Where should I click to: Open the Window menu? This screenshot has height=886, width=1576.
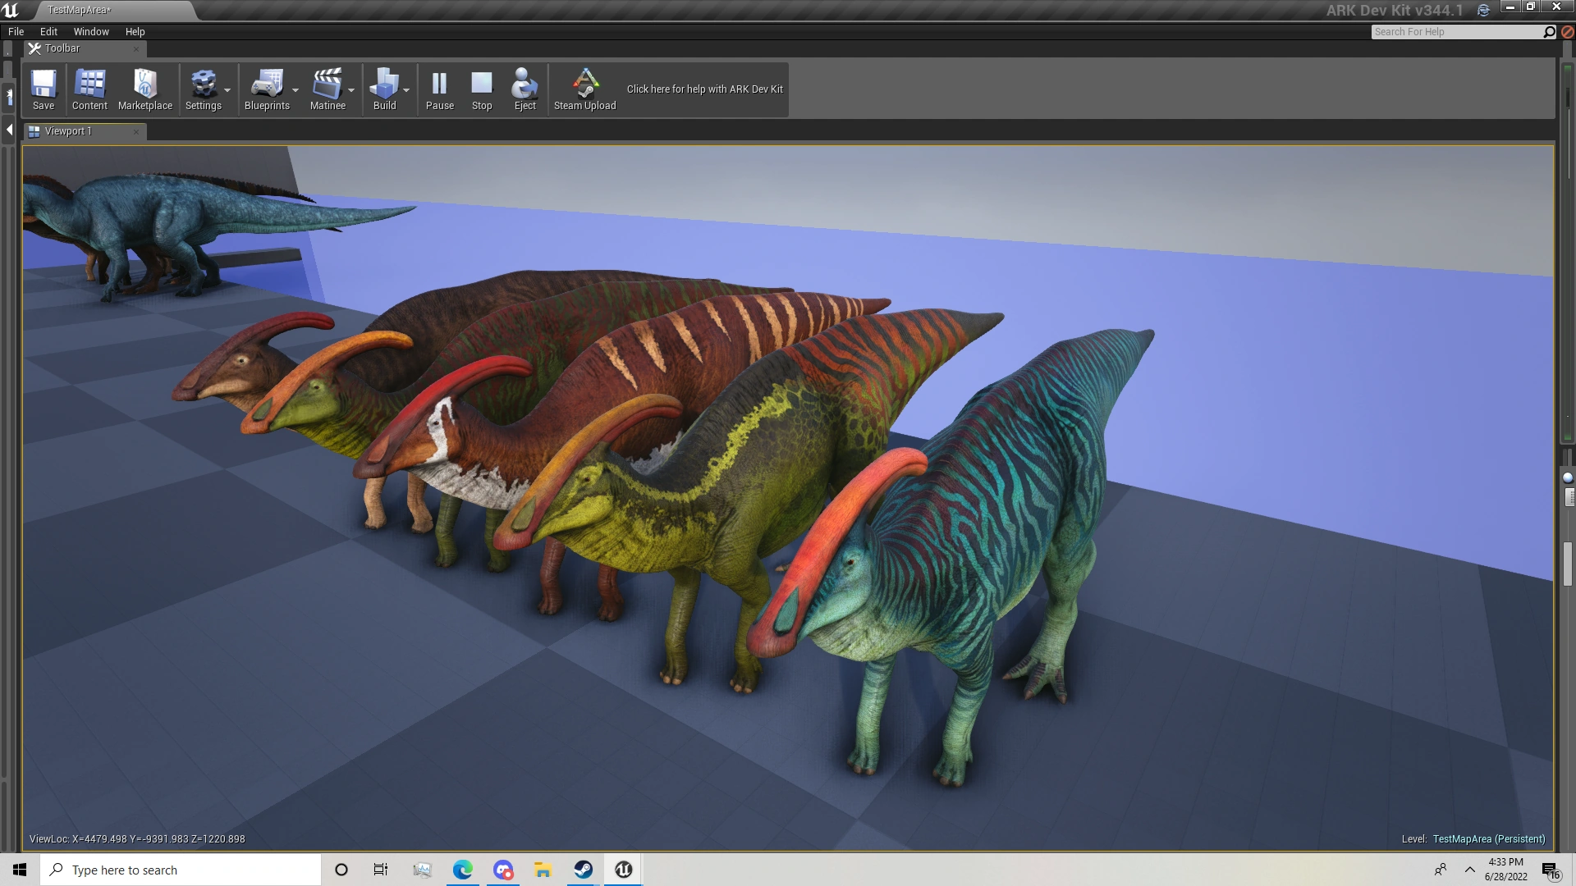click(91, 32)
